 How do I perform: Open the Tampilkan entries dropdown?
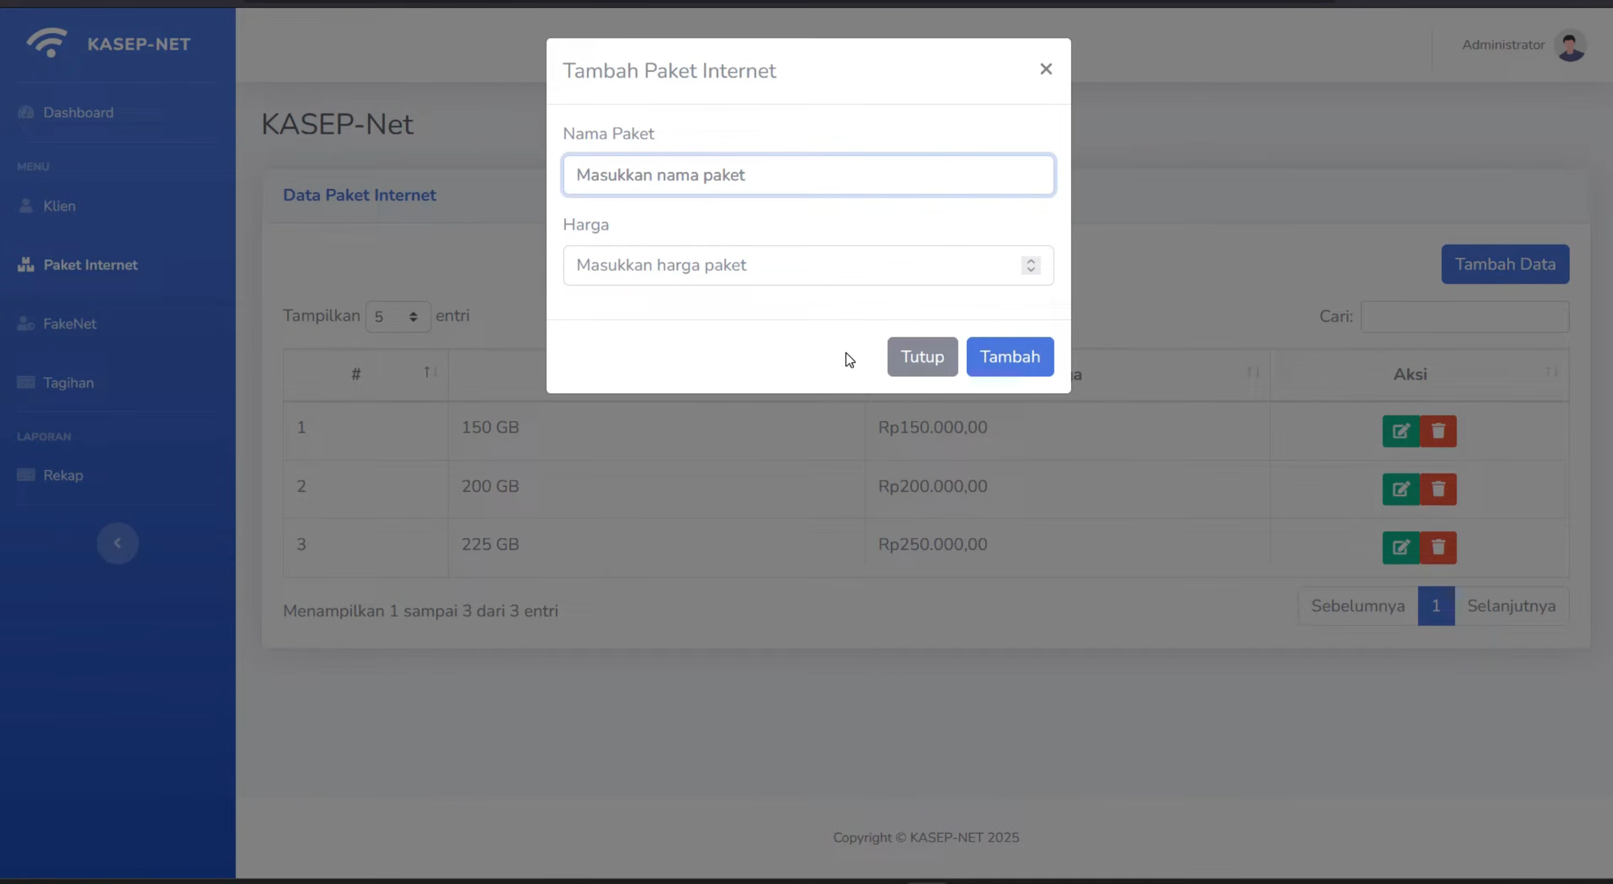click(x=398, y=317)
